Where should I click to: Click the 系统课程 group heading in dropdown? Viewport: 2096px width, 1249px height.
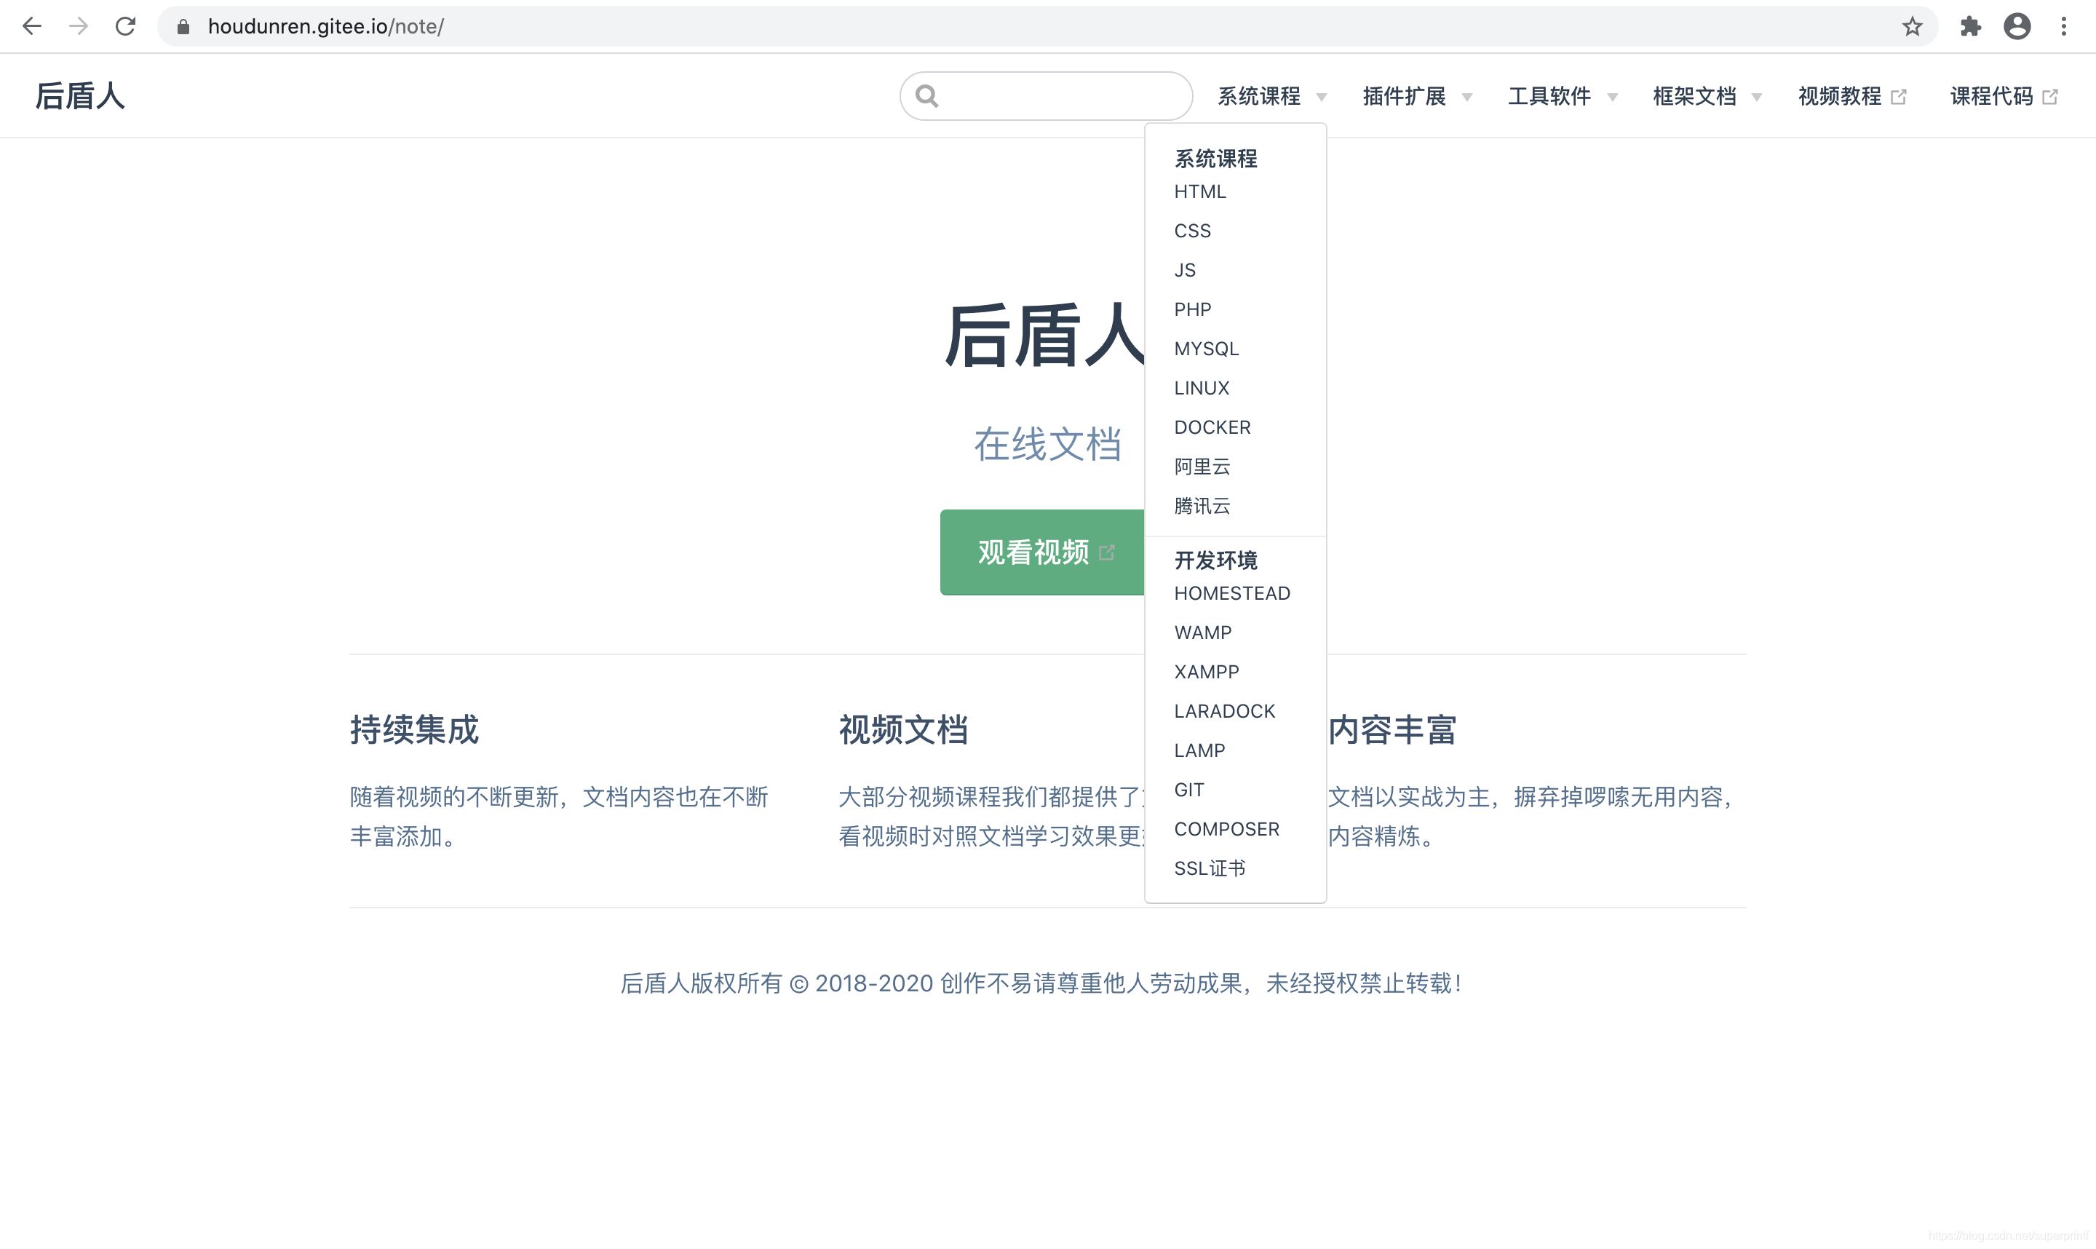pos(1216,158)
